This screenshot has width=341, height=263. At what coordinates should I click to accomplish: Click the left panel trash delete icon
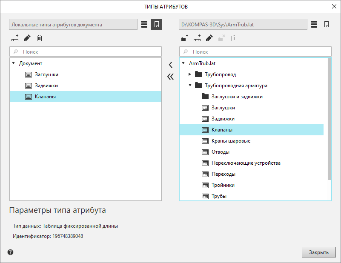click(39, 38)
